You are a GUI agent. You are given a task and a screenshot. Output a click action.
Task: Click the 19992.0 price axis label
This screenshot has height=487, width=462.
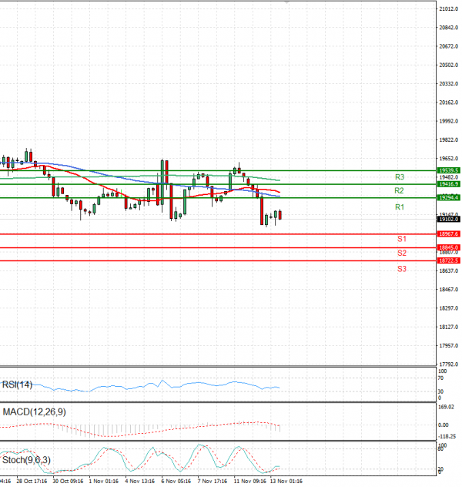point(449,121)
